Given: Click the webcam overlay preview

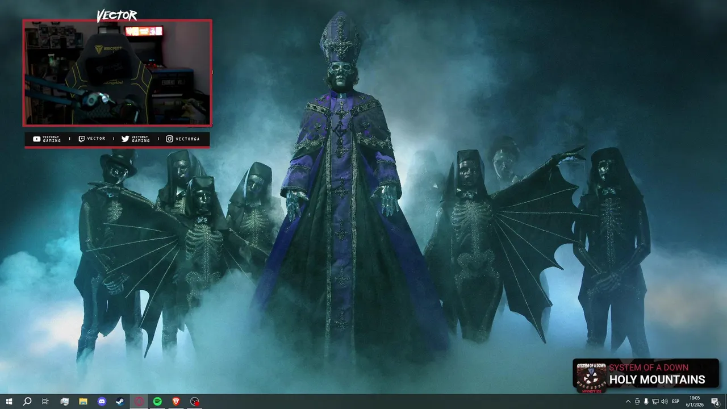Looking at the screenshot, I should pos(117,73).
